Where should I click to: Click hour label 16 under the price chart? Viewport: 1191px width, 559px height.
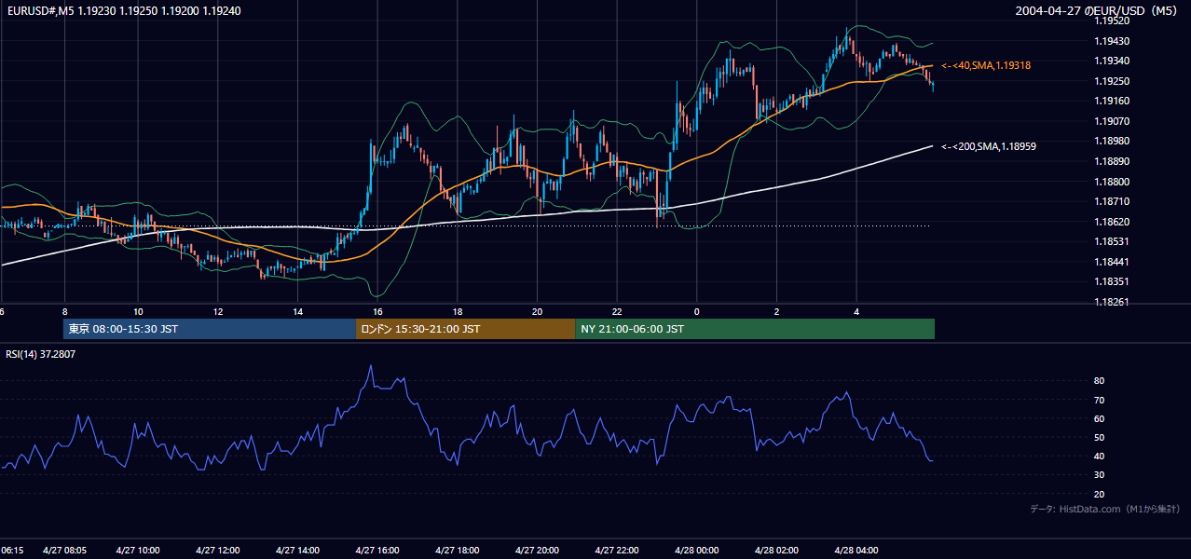tap(377, 311)
